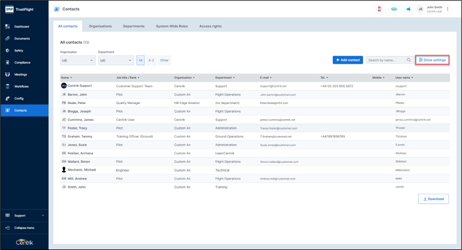Select the A-Z filter toggle

(151, 60)
